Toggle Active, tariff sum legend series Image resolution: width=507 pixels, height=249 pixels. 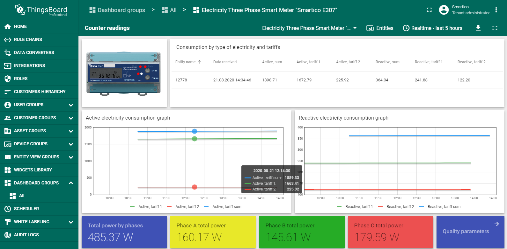[226, 207]
